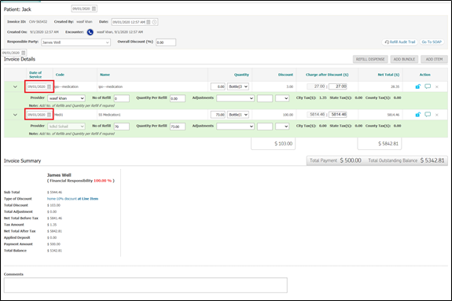Click Total Outstanding Balance $ 5342.81
Viewport: 452px width, 301px height.
tap(406, 160)
